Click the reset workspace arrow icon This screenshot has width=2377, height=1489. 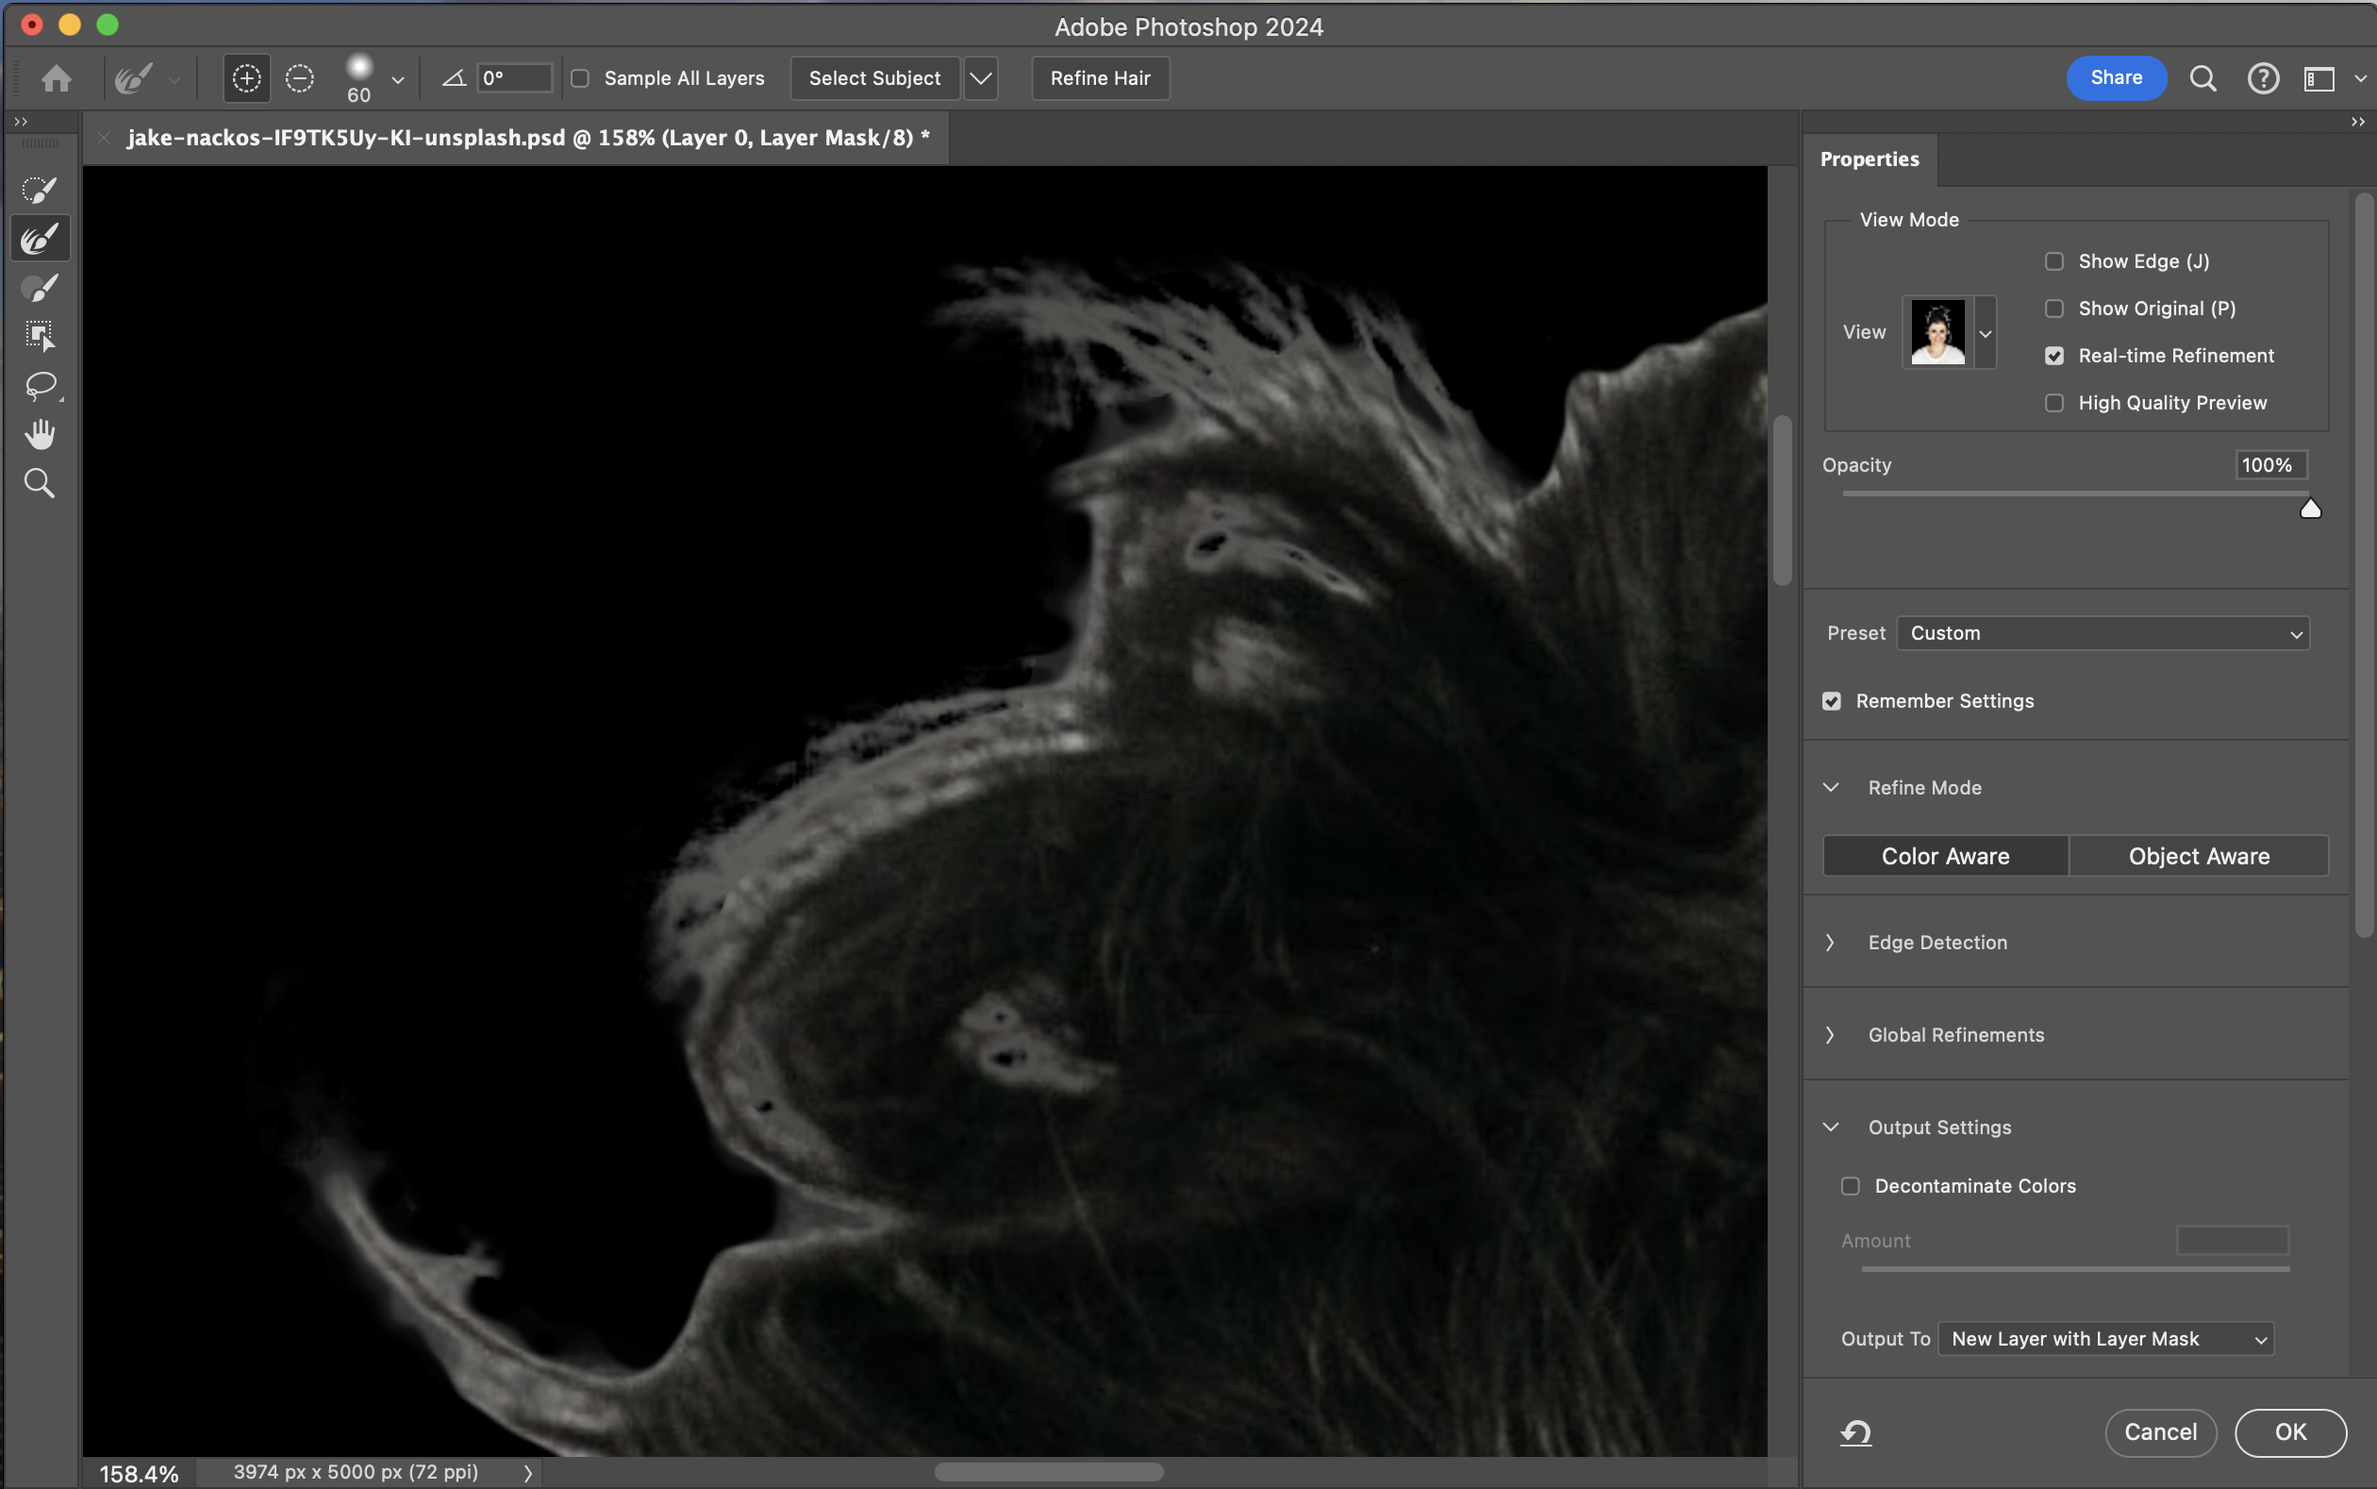1855,1431
